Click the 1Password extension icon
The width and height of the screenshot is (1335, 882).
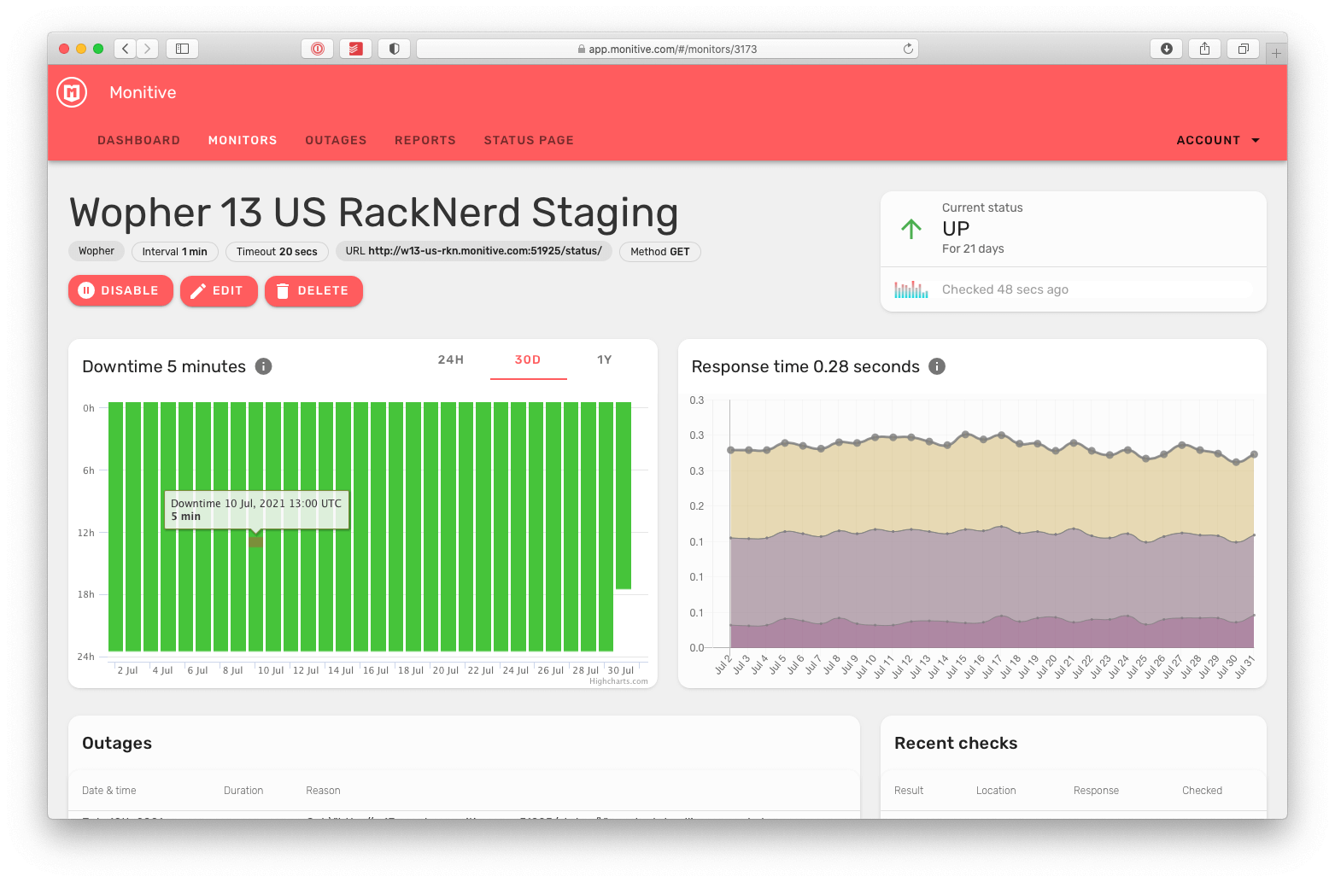318,49
